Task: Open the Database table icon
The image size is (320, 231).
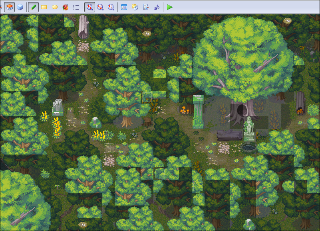Action: (x=124, y=7)
